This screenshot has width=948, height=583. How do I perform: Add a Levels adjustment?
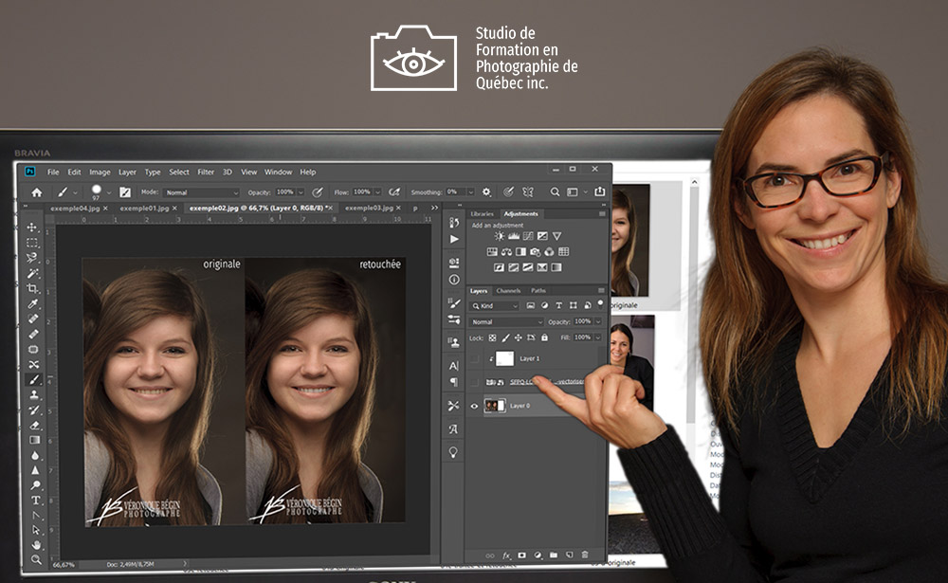[x=514, y=236]
